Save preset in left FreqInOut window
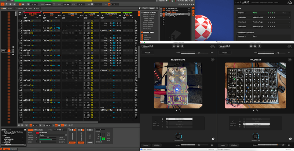Screen dimensions: 294x151 (174, 46)
